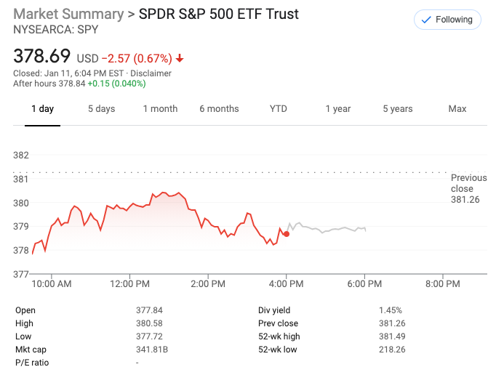Switch to the 5 days range
Viewport: 504px width, 375px height.
click(101, 109)
